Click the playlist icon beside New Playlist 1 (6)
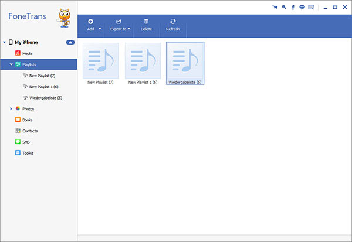 [25, 86]
